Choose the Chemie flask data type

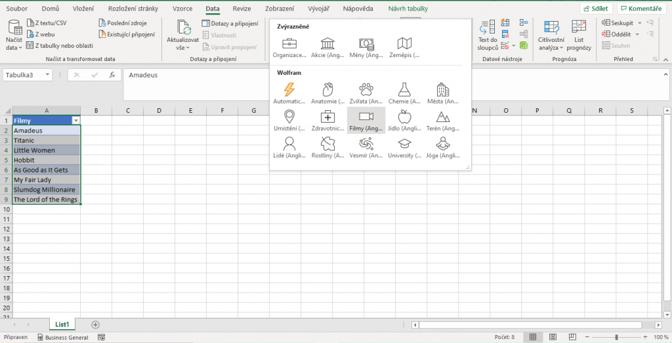click(404, 93)
